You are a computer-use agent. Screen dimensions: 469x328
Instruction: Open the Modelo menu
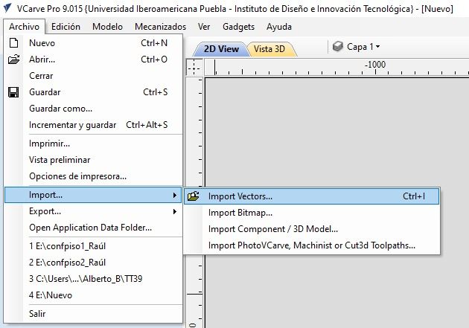(107, 27)
